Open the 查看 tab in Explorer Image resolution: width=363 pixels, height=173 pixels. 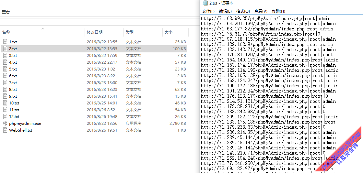tap(6, 12)
